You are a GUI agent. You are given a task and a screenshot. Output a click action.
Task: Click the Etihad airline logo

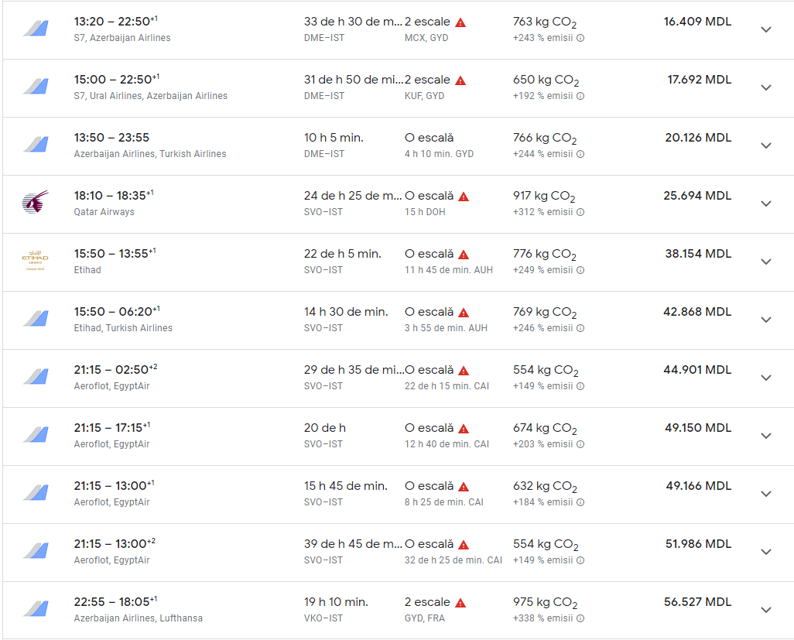(x=35, y=262)
